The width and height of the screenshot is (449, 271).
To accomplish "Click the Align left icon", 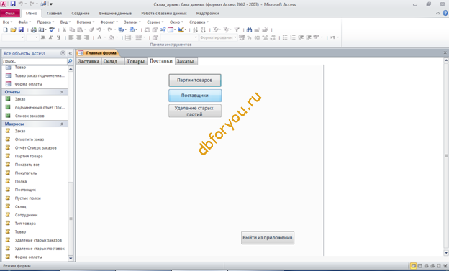I will coord(71,37).
